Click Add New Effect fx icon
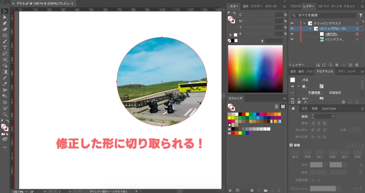Image resolution: width=365 pixels, height=193 pixels. 306,102
